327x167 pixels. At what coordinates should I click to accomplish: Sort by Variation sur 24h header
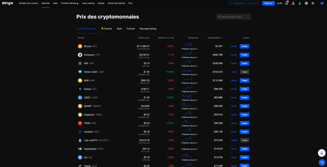click(166, 38)
